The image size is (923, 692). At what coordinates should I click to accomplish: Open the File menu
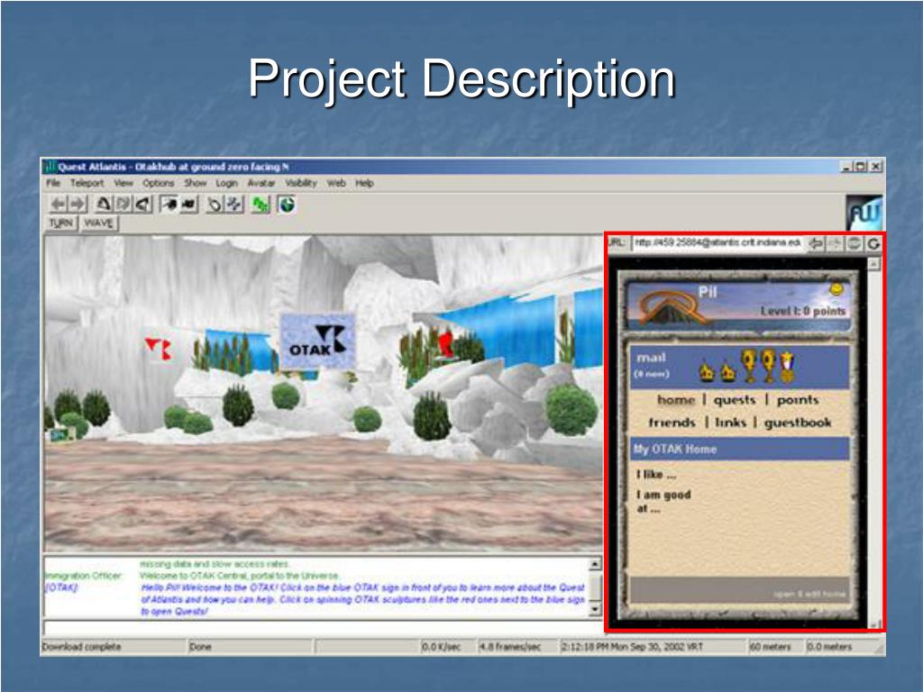point(53,183)
